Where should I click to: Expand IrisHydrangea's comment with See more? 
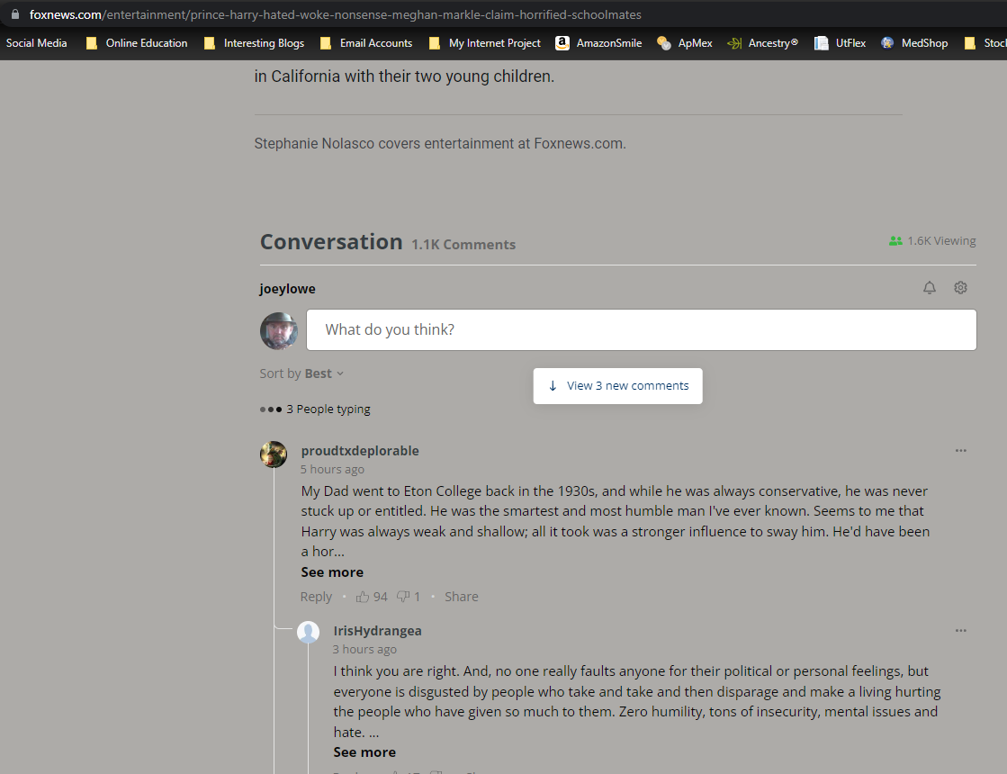click(x=364, y=751)
